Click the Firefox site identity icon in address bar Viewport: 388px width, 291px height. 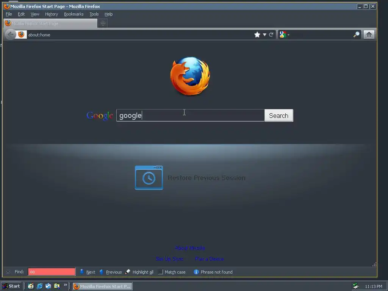pos(21,34)
